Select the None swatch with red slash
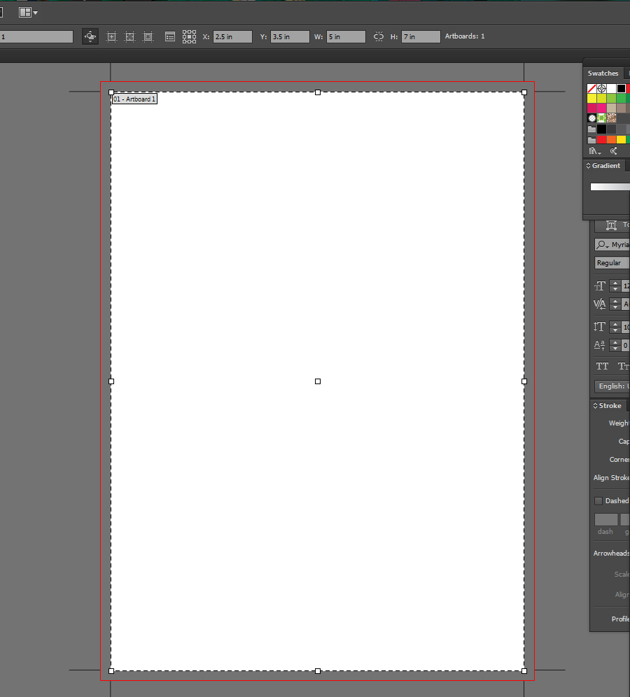 click(591, 89)
